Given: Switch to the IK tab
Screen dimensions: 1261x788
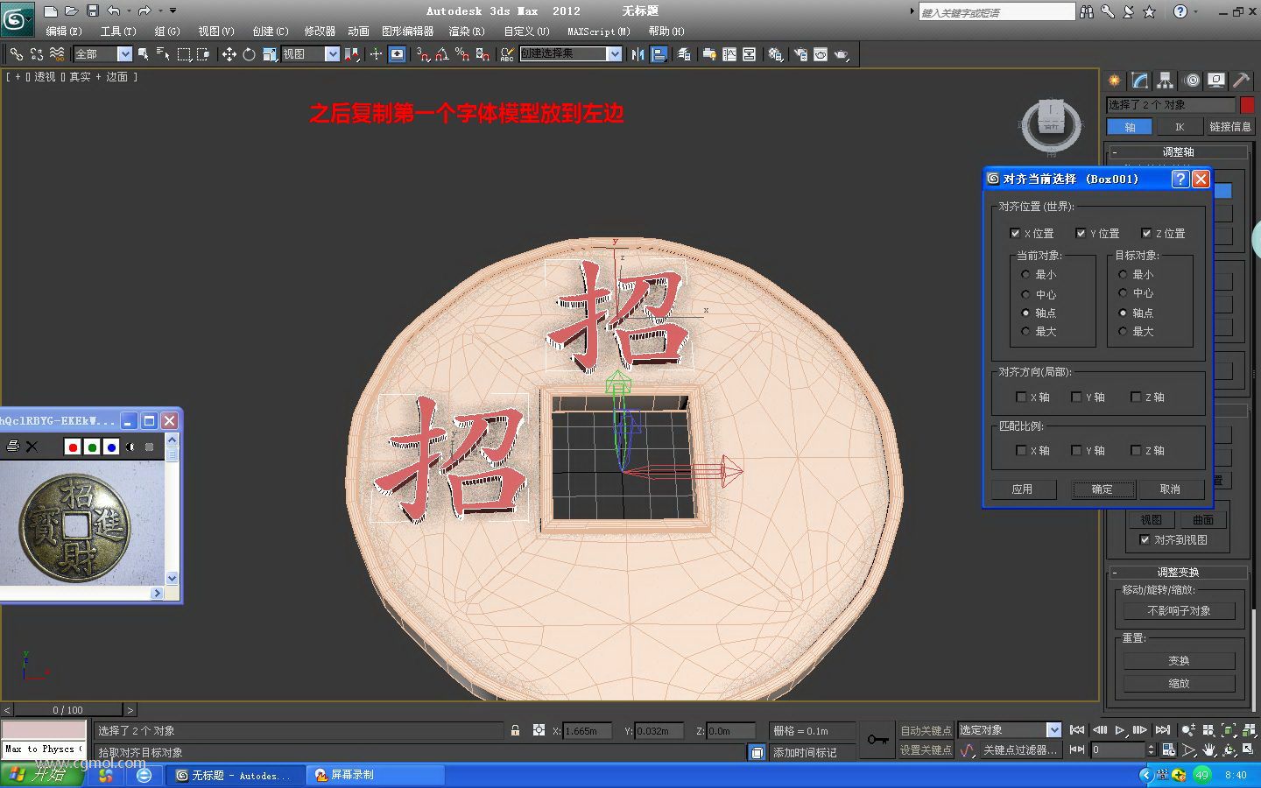Looking at the screenshot, I should click(x=1180, y=127).
